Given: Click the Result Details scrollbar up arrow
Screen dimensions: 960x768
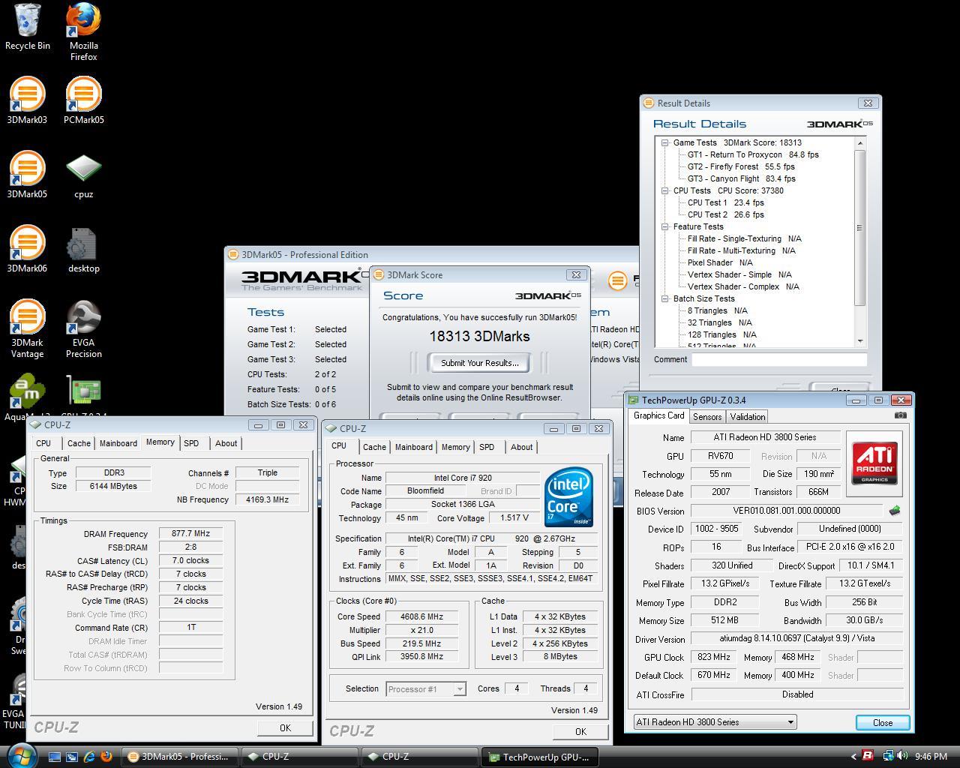Looking at the screenshot, I should (860, 143).
